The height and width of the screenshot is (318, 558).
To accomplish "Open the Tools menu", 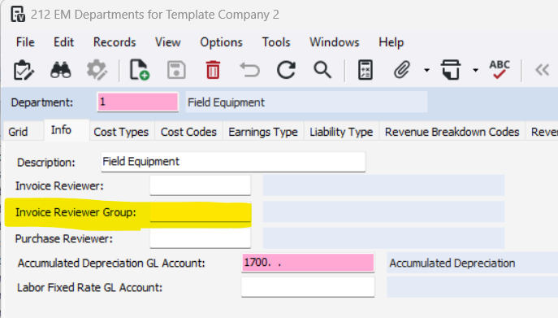I will (x=276, y=42).
